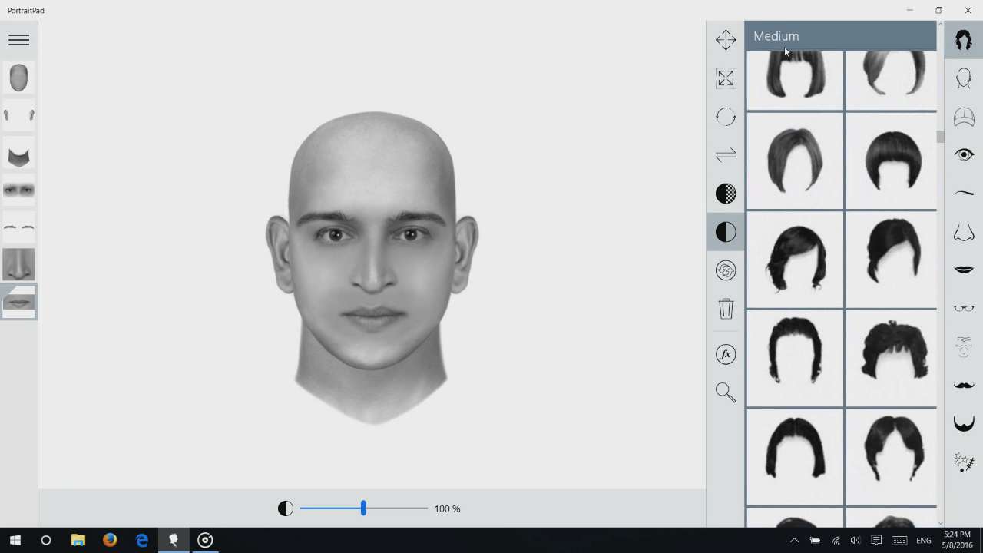Choose the black wavy side-part hairstyle
This screenshot has width=983, height=553.
(795, 260)
